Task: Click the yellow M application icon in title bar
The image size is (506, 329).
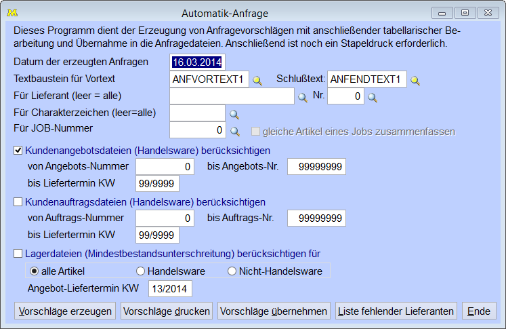Action: (x=12, y=13)
